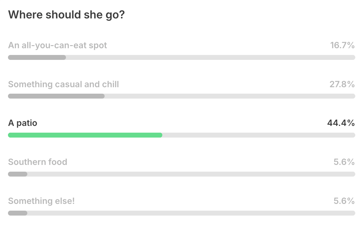Click the short Something else! bar fill
This screenshot has height=226, width=362.
coord(18,213)
